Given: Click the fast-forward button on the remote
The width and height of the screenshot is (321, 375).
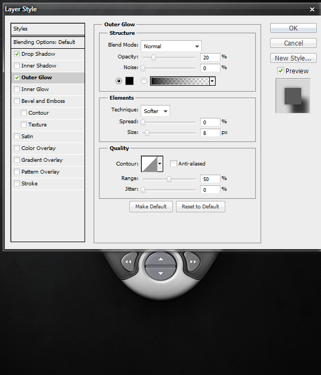Looking at the screenshot, I should click(192, 262).
